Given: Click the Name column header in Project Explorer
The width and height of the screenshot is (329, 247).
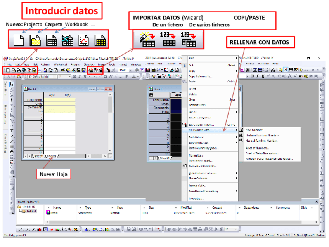Looking at the screenshot, I should coord(57,207).
